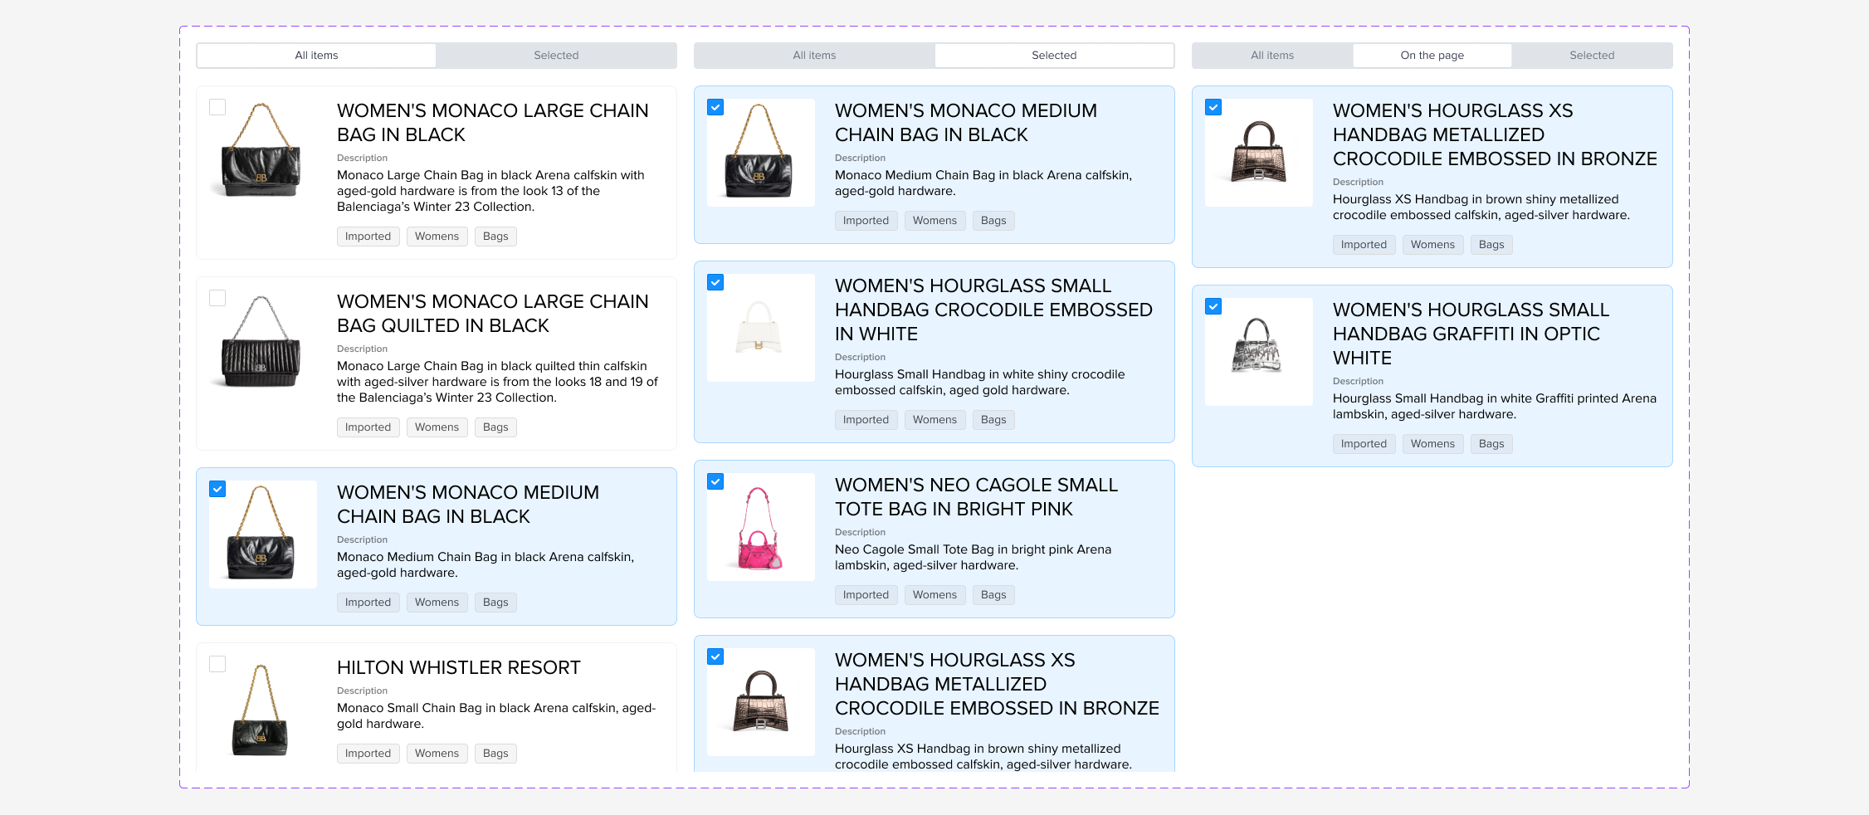Switch to All items tab in left panel
Image resolution: width=1869 pixels, height=815 pixels.
click(316, 56)
